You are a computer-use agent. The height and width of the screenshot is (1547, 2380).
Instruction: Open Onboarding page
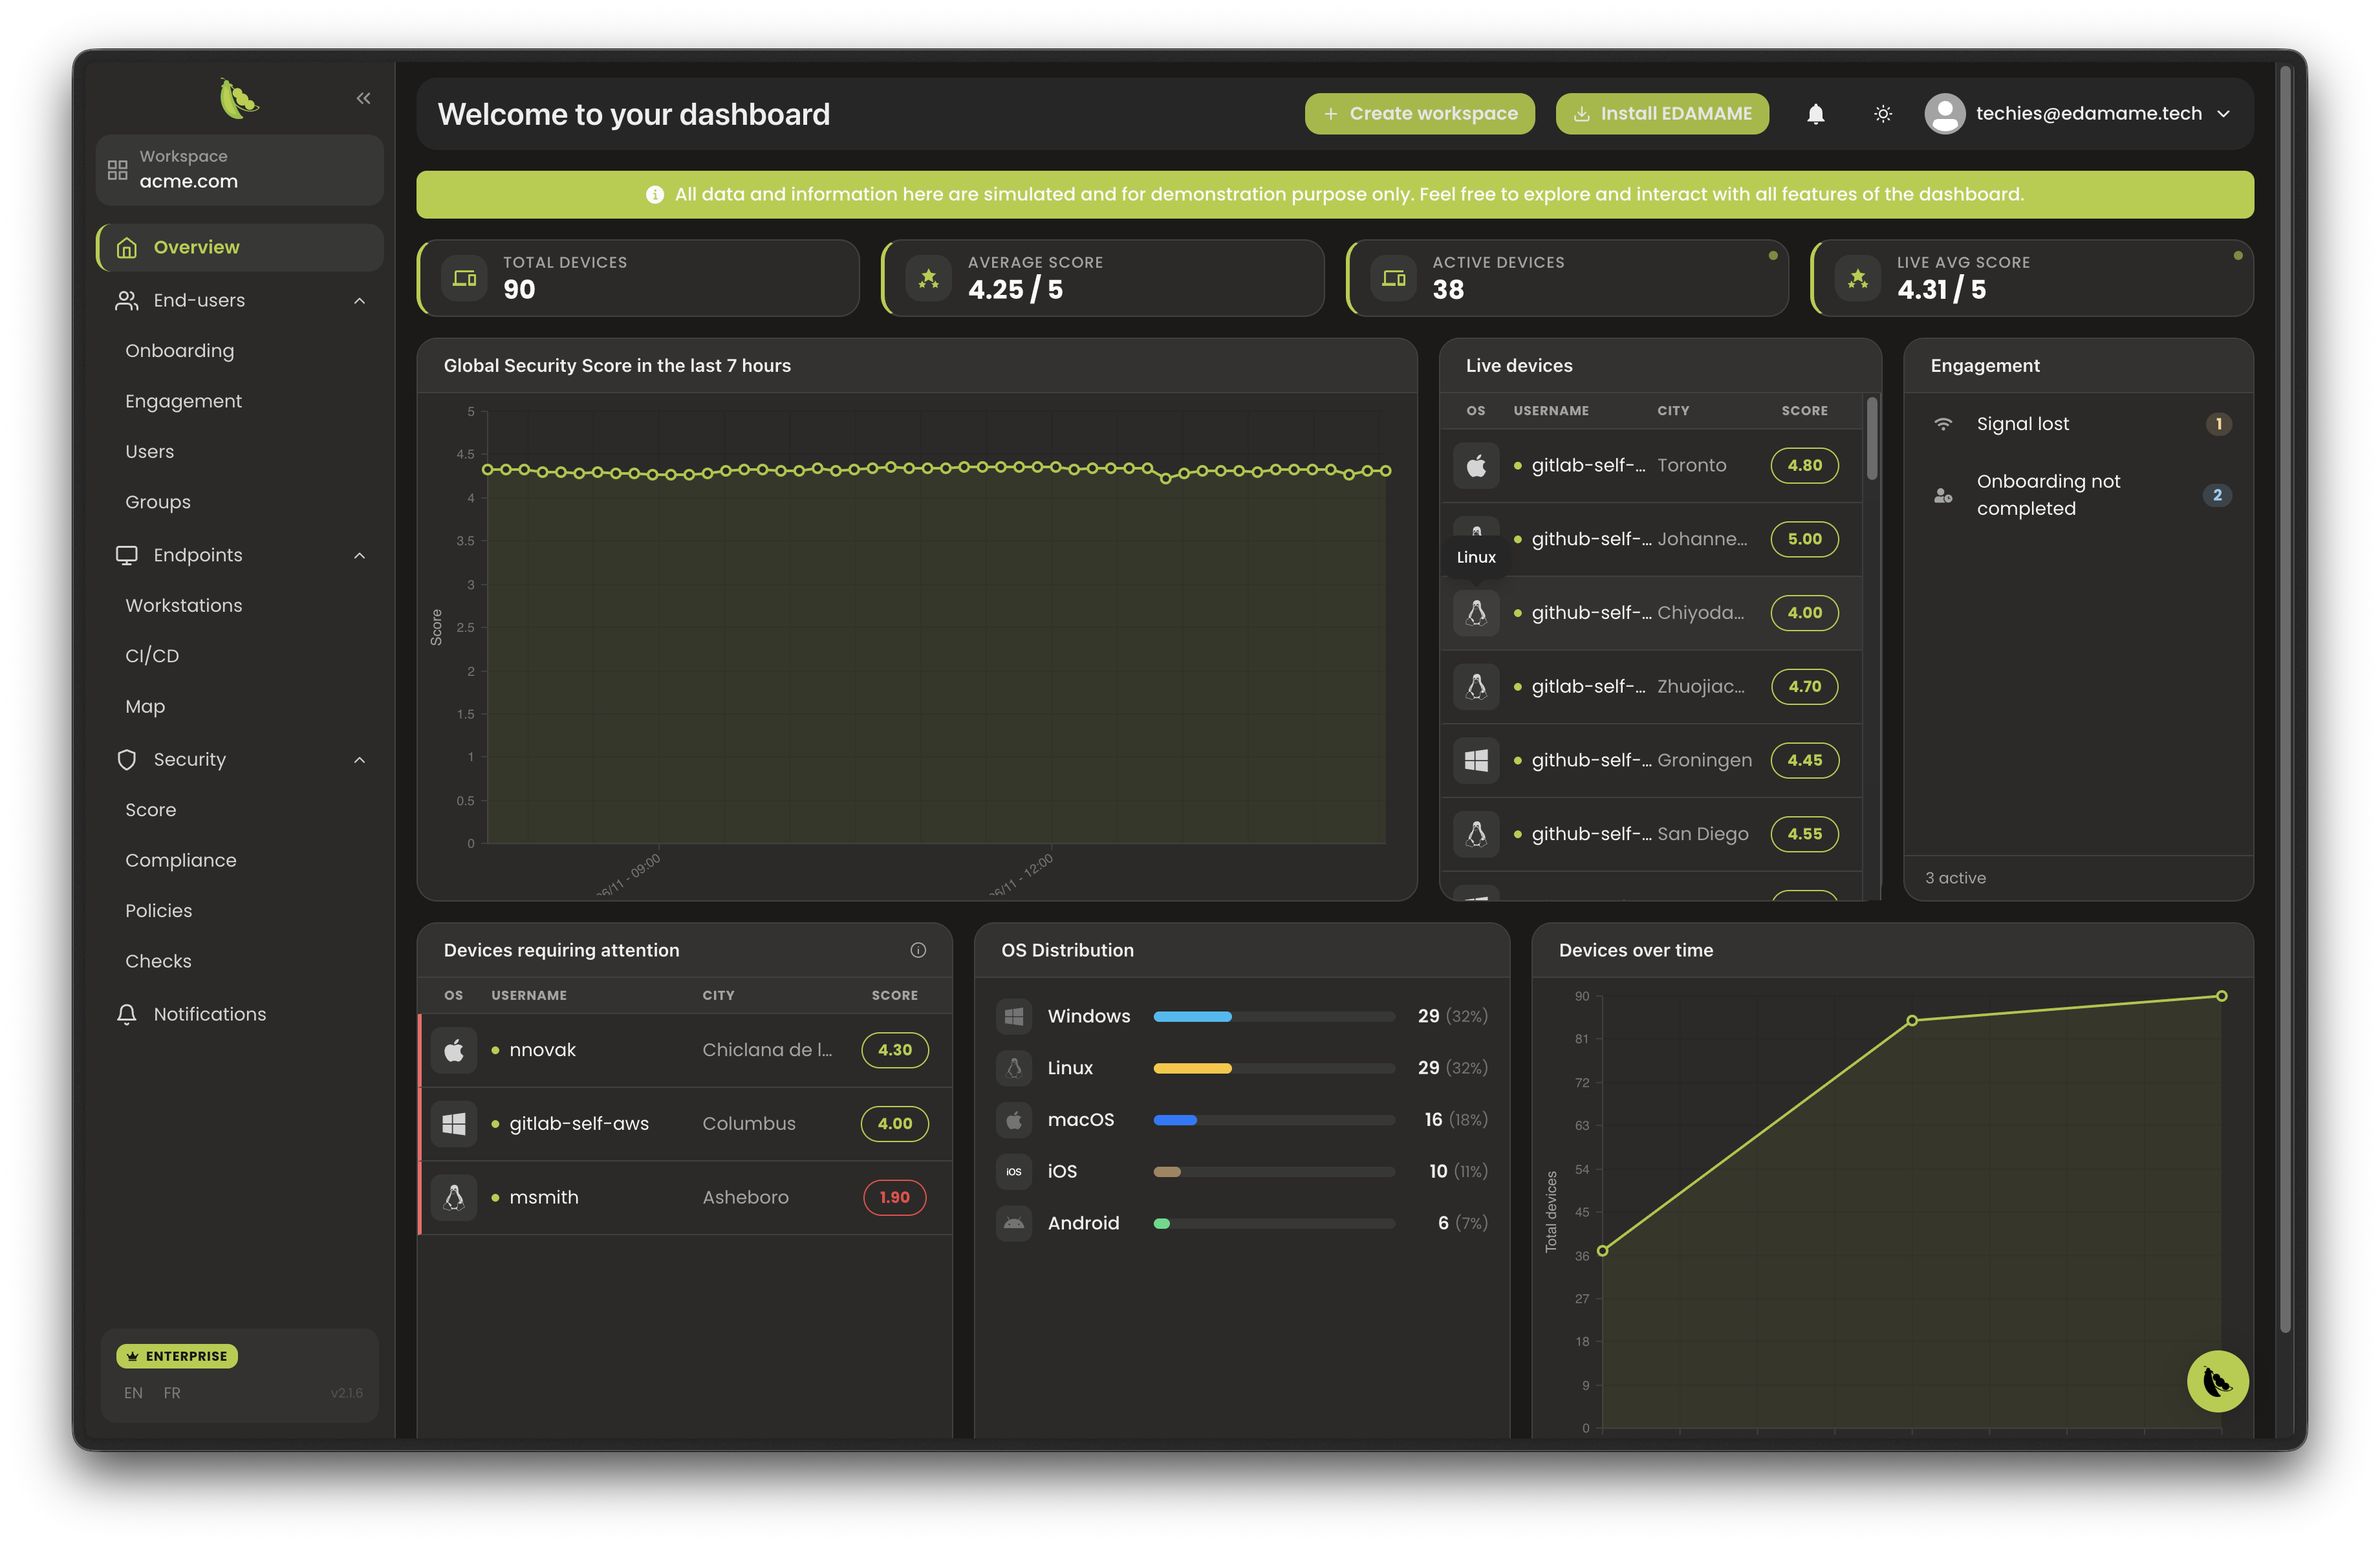pyautogui.click(x=180, y=351)
